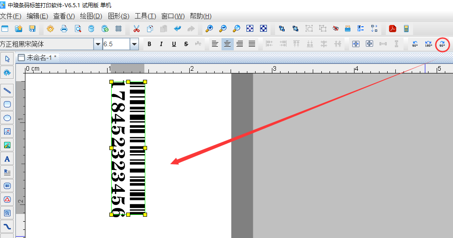Click the bring to front icon
The height and width of the screenshot is (238, 453).
point(282,28)
